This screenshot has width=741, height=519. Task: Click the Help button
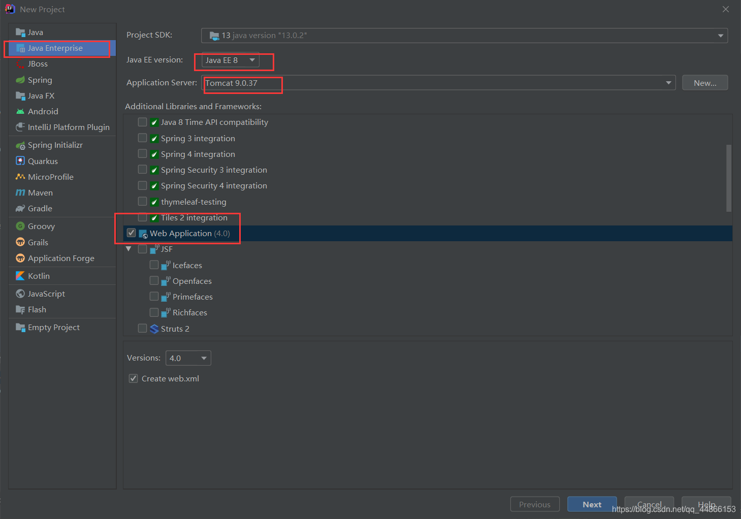[706, 504]
